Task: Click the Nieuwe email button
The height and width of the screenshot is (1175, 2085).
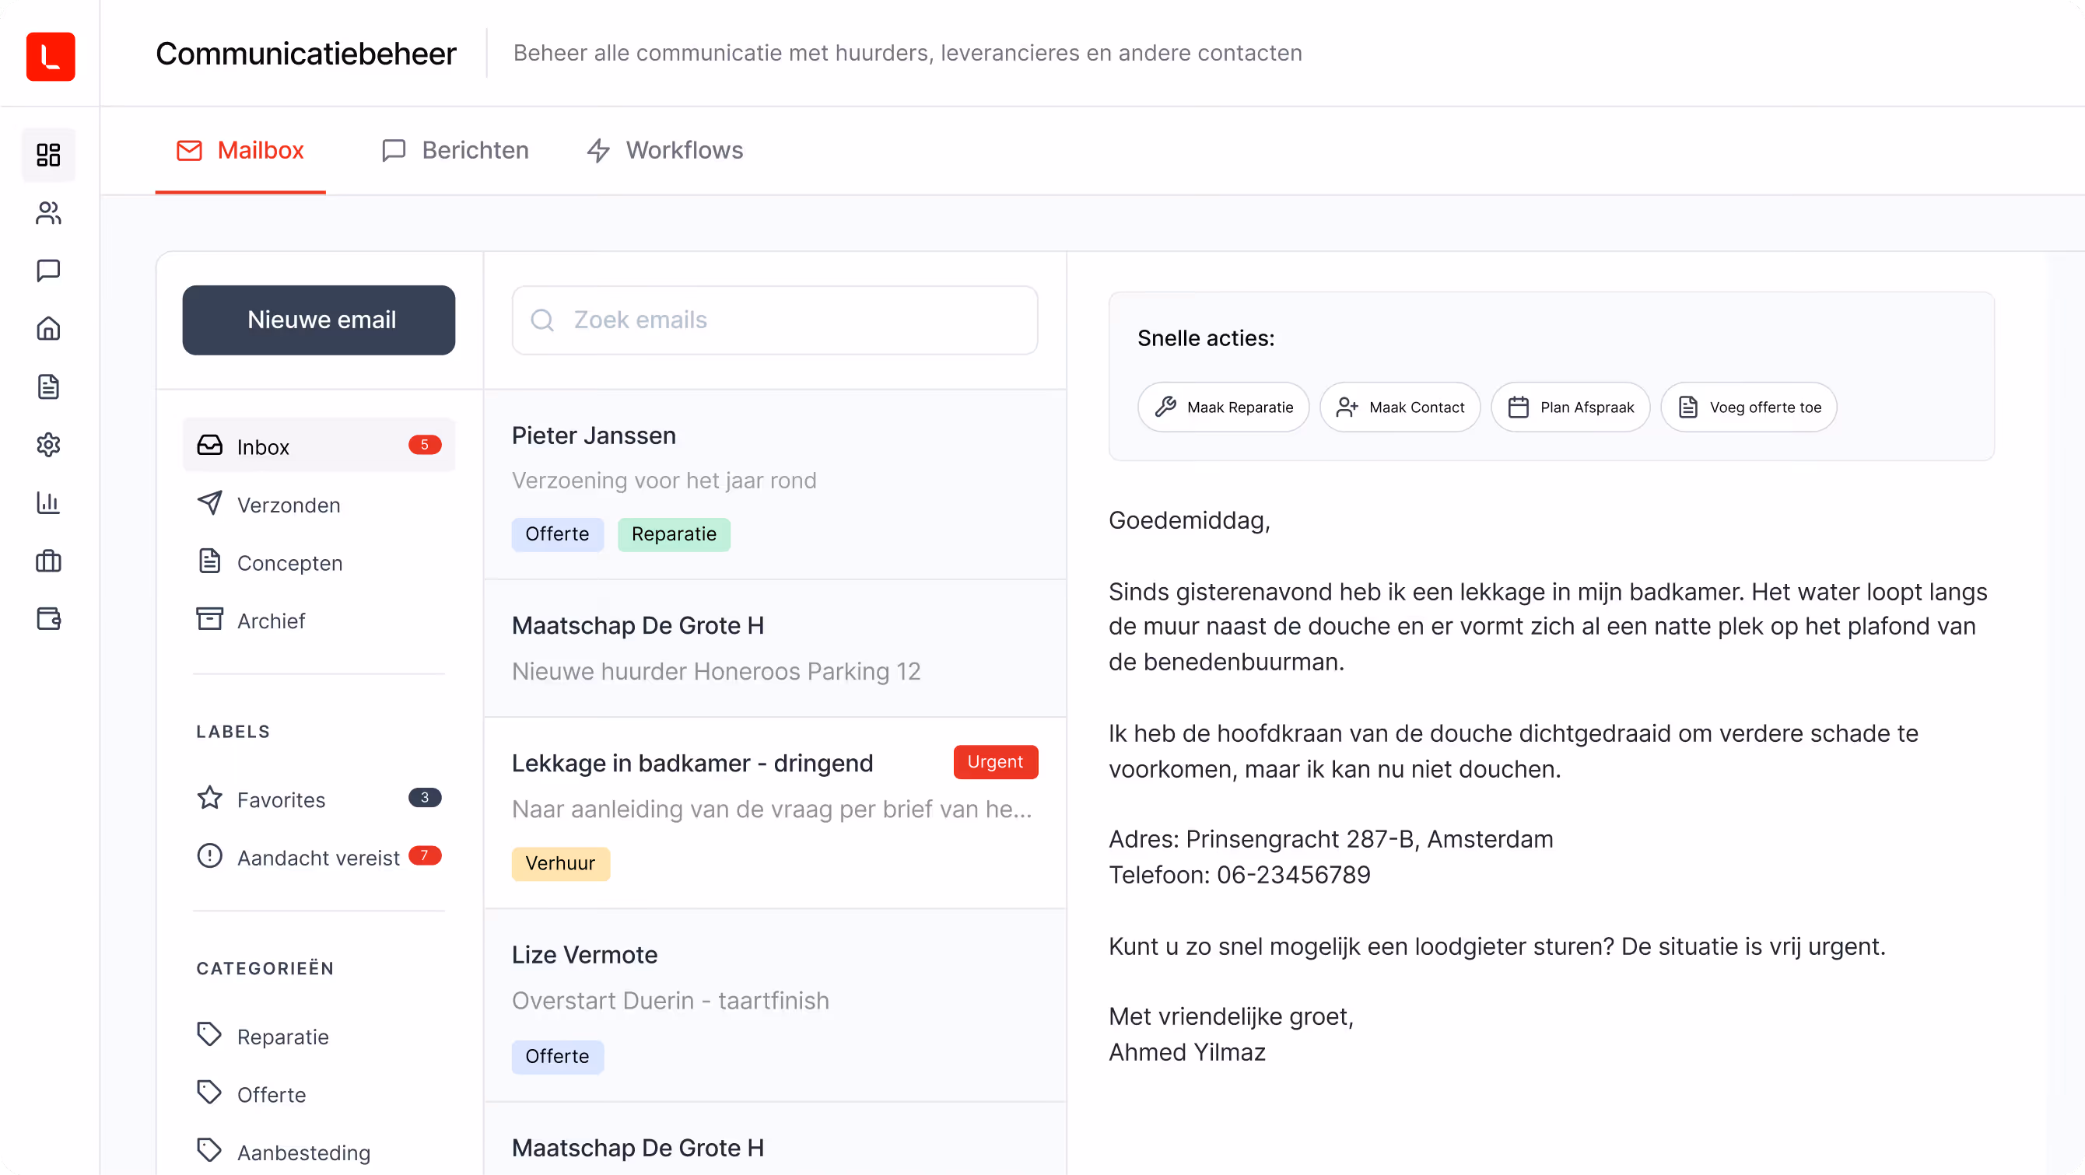Action: (319, 320)
